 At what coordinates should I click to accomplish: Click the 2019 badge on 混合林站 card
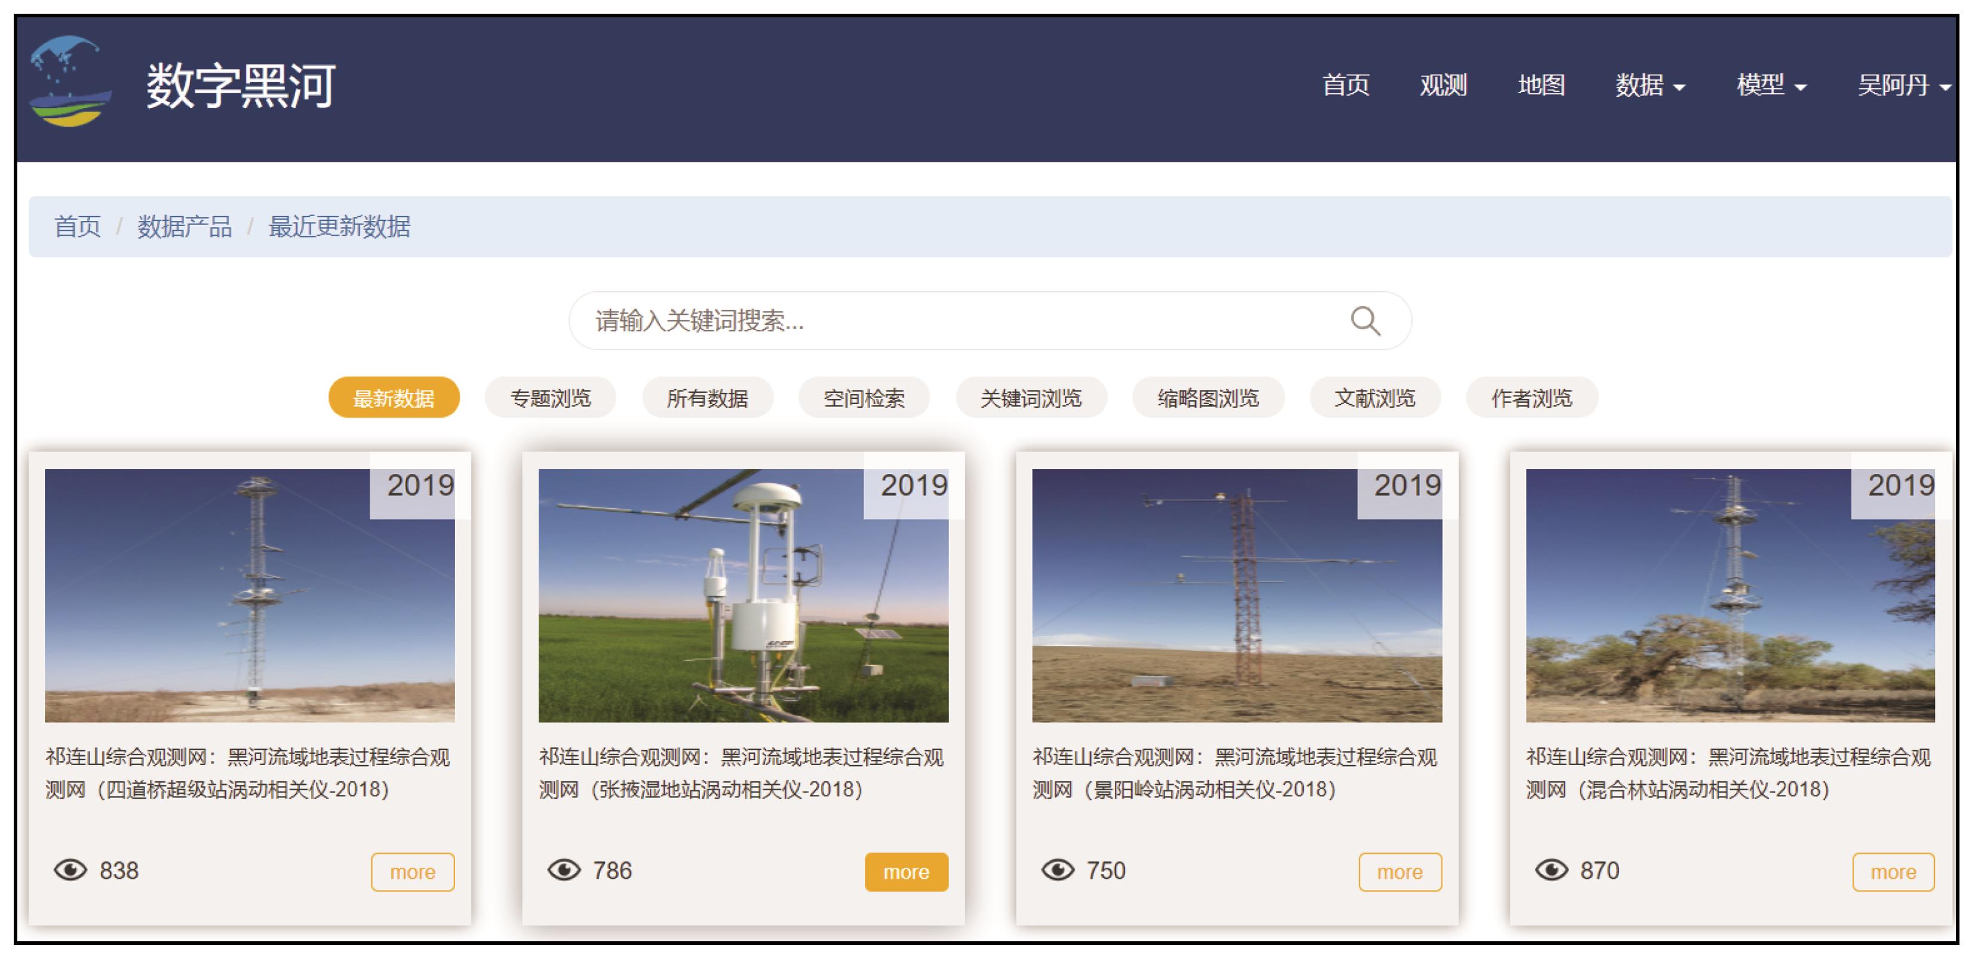click(x=1900, y=485)
